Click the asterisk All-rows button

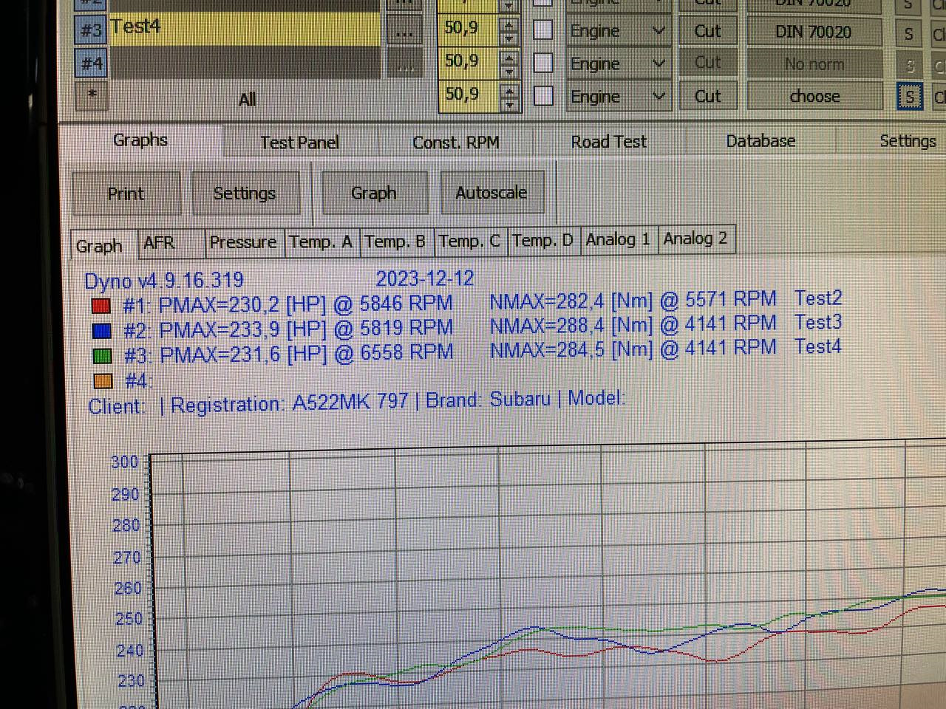click(92, 96)
